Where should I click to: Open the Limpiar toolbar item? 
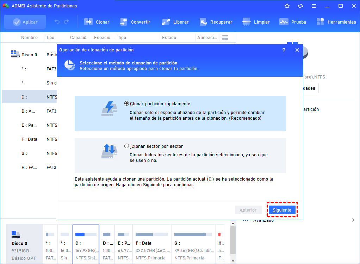pos(256,22)
